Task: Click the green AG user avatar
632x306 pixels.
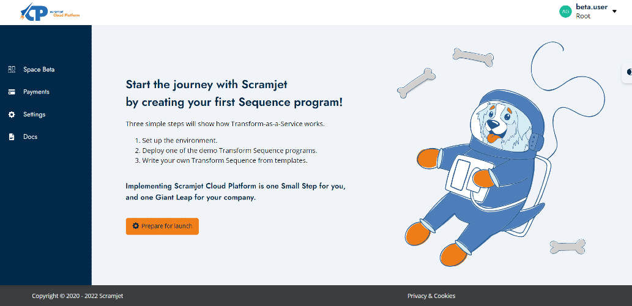Action: (x=565, y=12)
